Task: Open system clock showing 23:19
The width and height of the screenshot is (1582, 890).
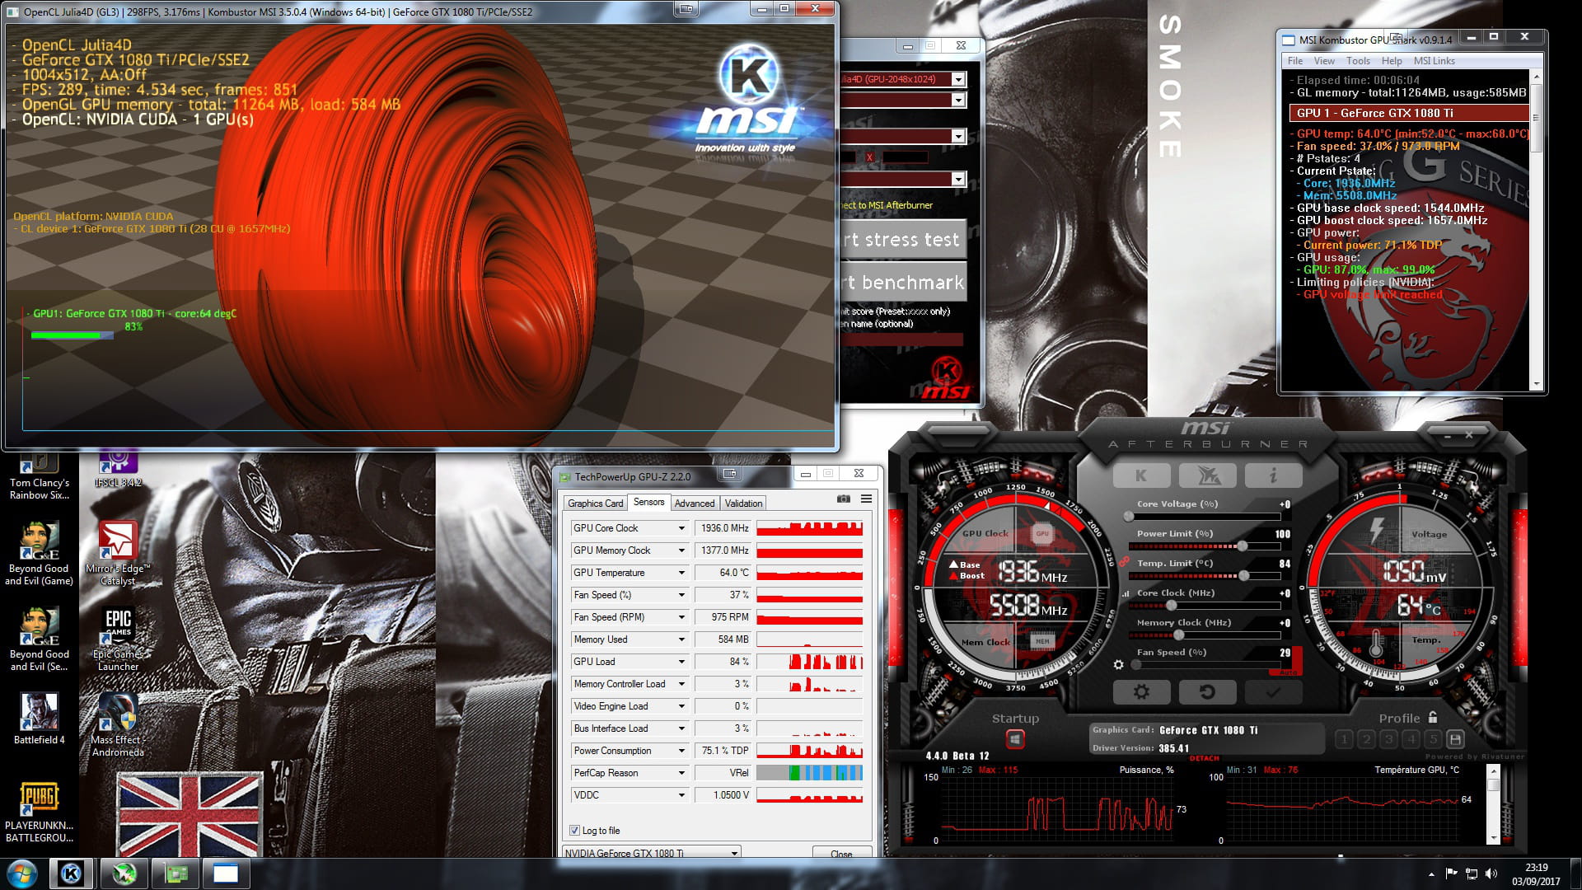Action: 1536,874
